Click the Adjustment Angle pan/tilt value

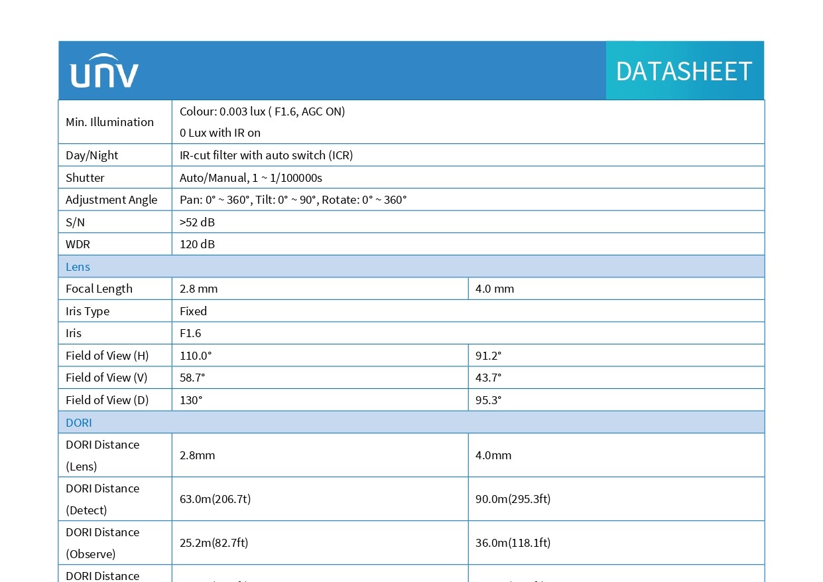292,200
